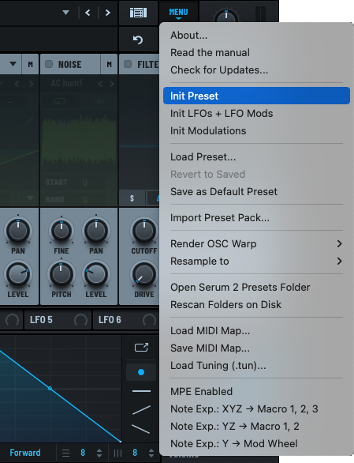This screenshot has height=463, width=354.
Task: Choose Init LFOs + LFO Mods
Action: pyautogui.click(x=256, y=113)
